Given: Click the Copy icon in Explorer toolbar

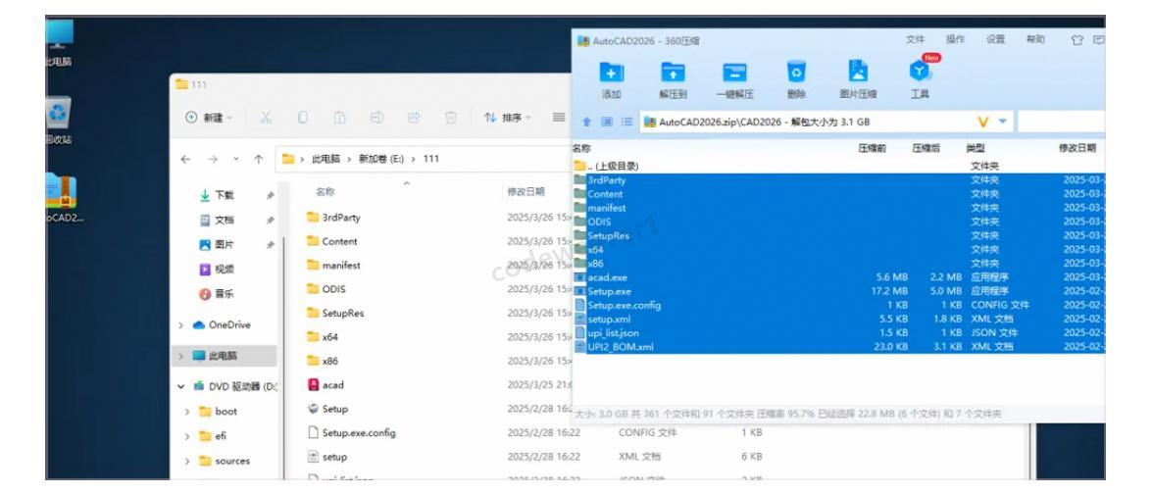Looking at the screenshot, I should (x=303, y=118).
